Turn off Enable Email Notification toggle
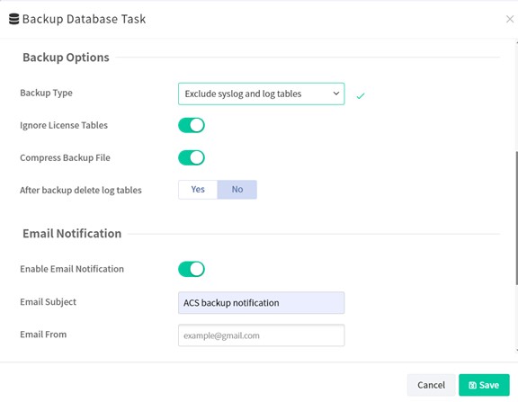Viewport: 518px width, 402px height. point(192,269)
